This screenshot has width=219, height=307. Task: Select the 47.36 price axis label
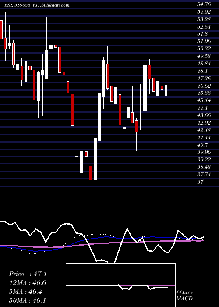tap(204, 79)
